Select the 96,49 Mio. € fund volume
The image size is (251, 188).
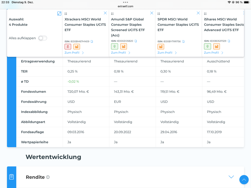pos(217,92)
